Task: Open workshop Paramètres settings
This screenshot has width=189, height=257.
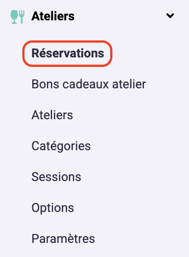Action: pyautogui.click(x=63, y=238)
